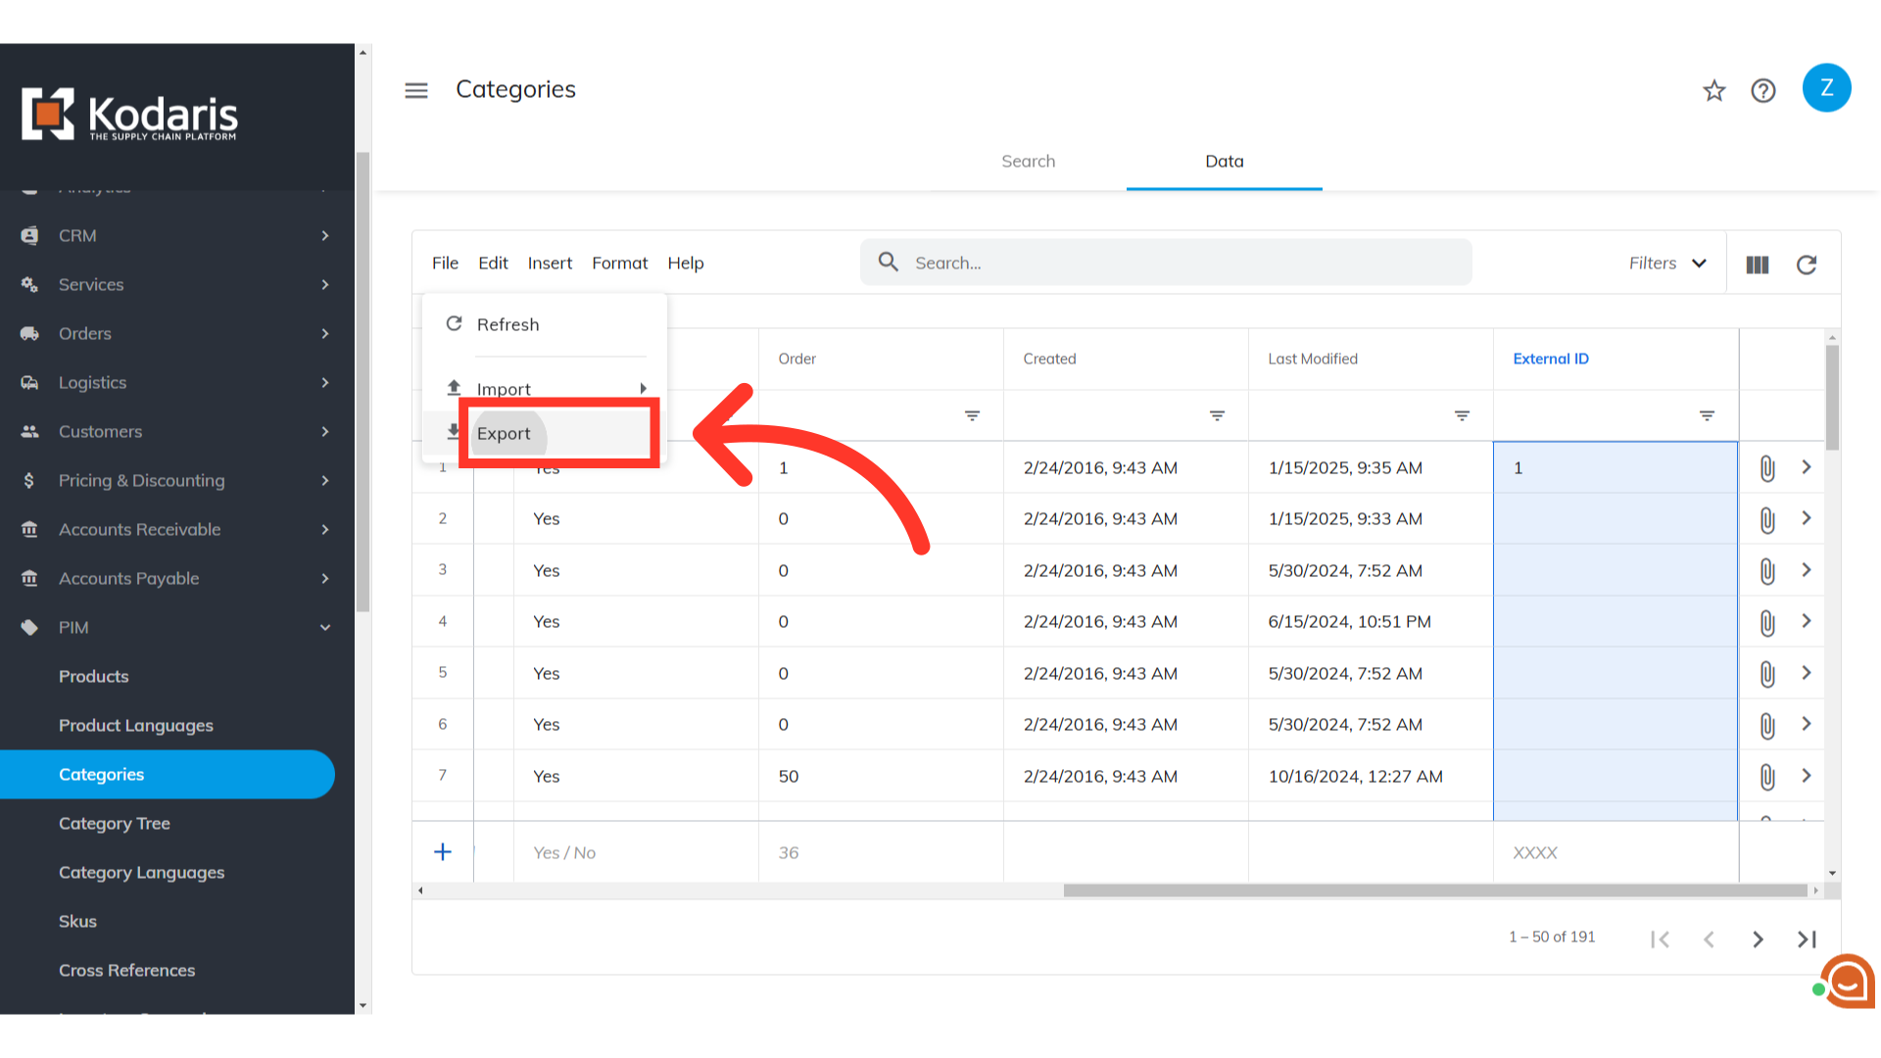Screen dimensions: 1881x1058
Task: Click the plus icon to add row
Action: [443, 852]
